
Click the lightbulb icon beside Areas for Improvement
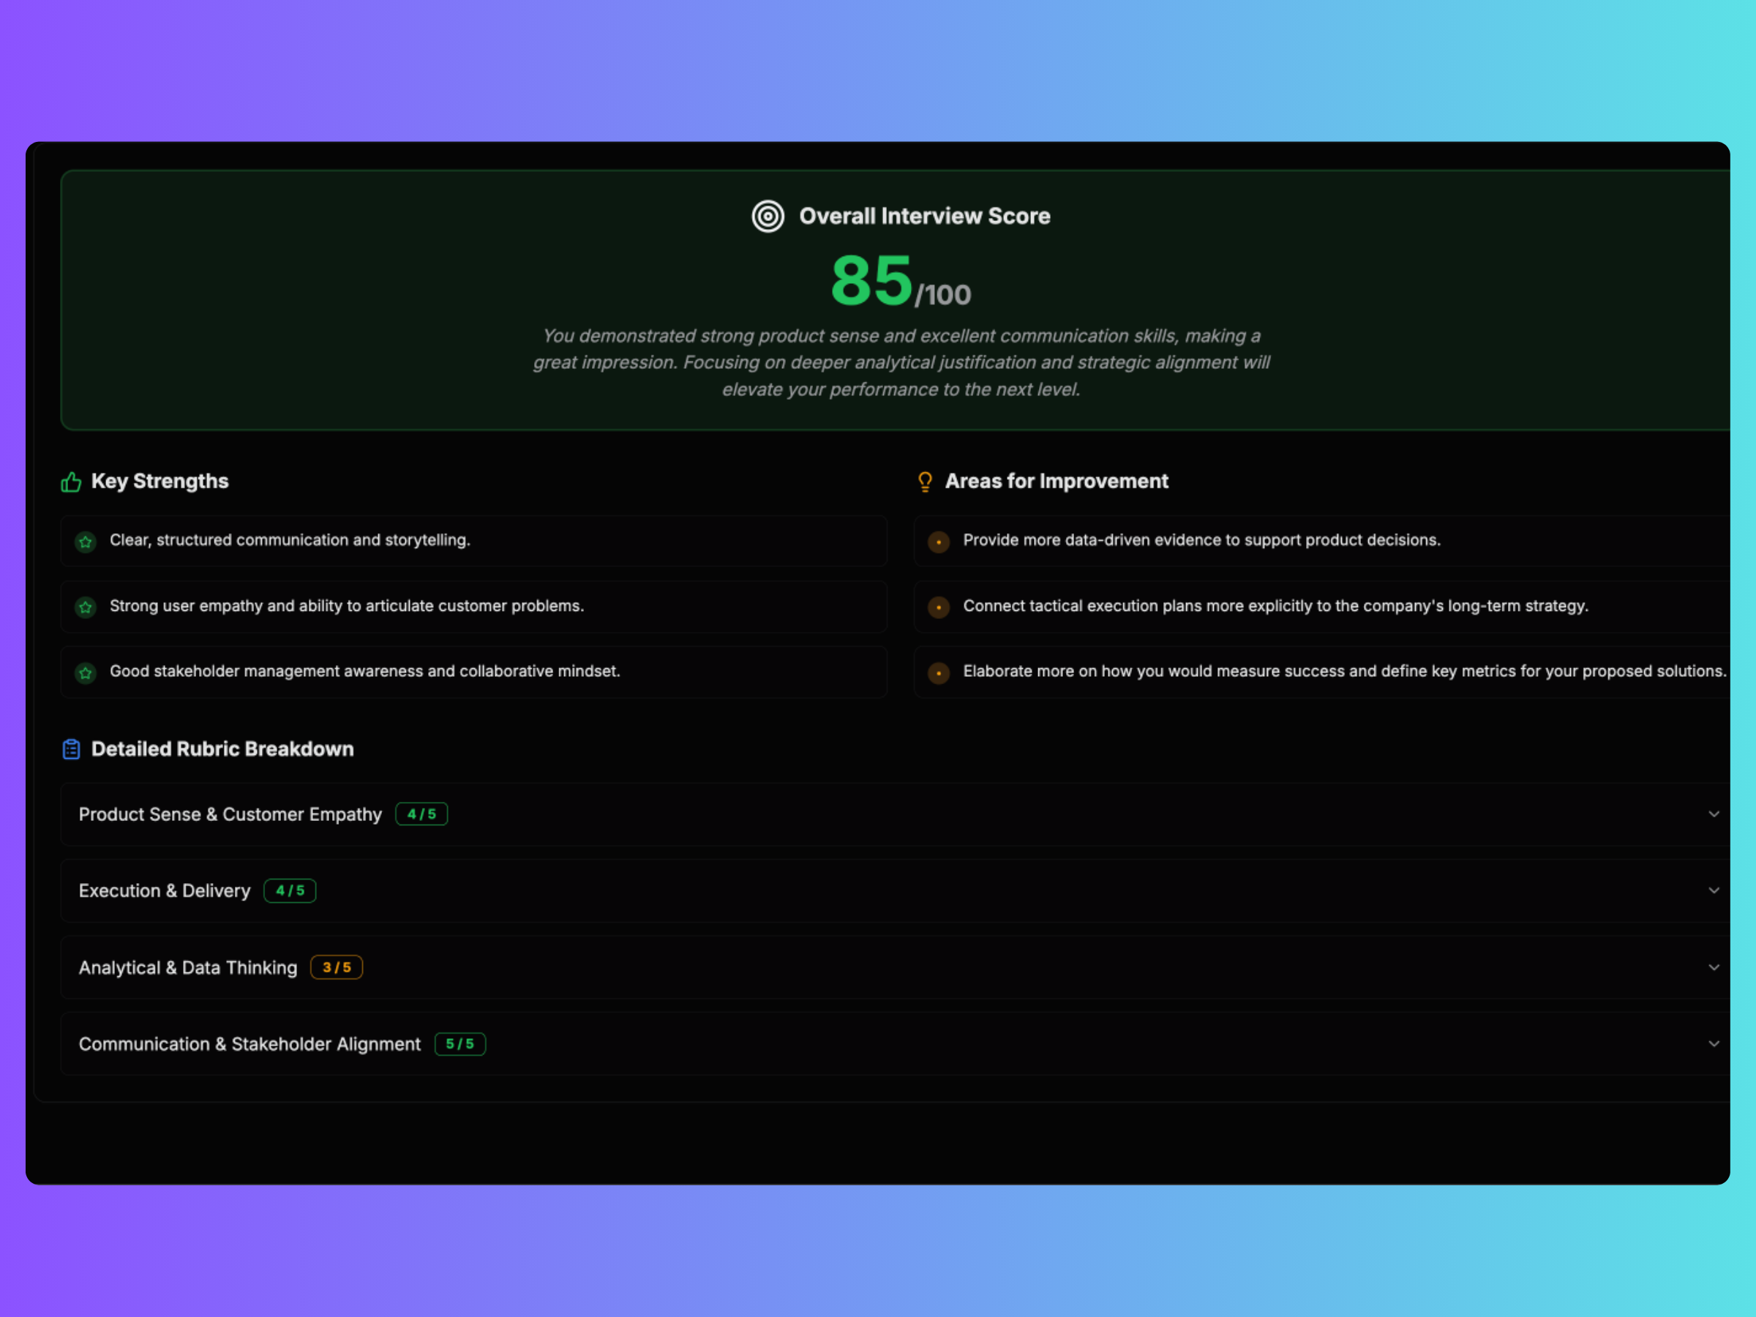(x=924, y=481)
